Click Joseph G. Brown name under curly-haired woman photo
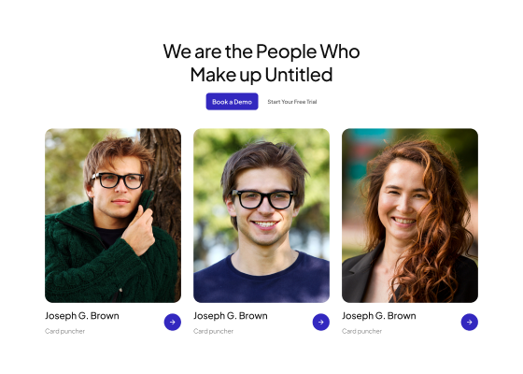Image resolution: width=523 pixels, height=374 pixels. point(379,316)
